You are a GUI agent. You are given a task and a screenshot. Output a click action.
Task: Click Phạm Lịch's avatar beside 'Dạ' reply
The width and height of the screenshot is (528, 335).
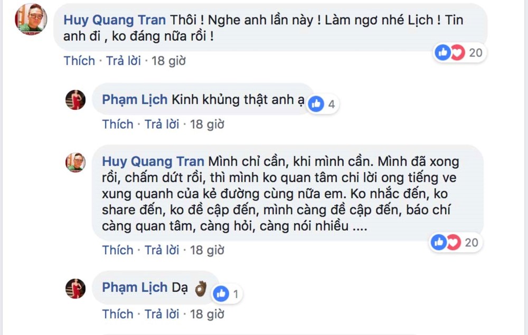pos(76,289)
